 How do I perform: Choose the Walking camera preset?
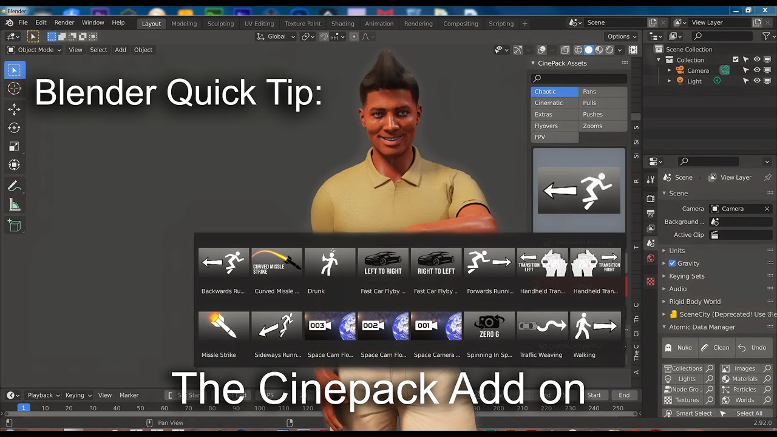[595, 335]
